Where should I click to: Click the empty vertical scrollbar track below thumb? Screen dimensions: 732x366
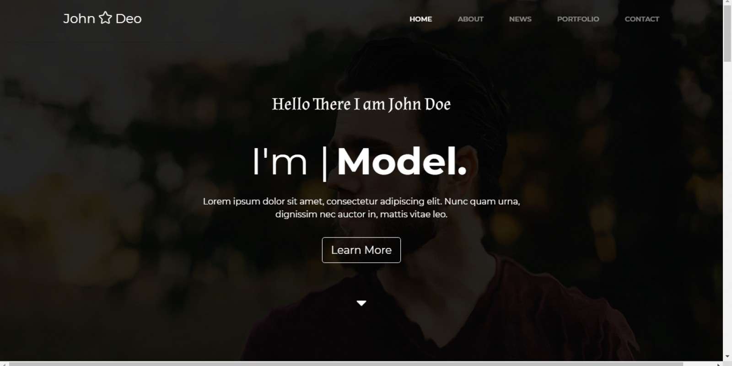pyautogui.click(x=727, y=206)
